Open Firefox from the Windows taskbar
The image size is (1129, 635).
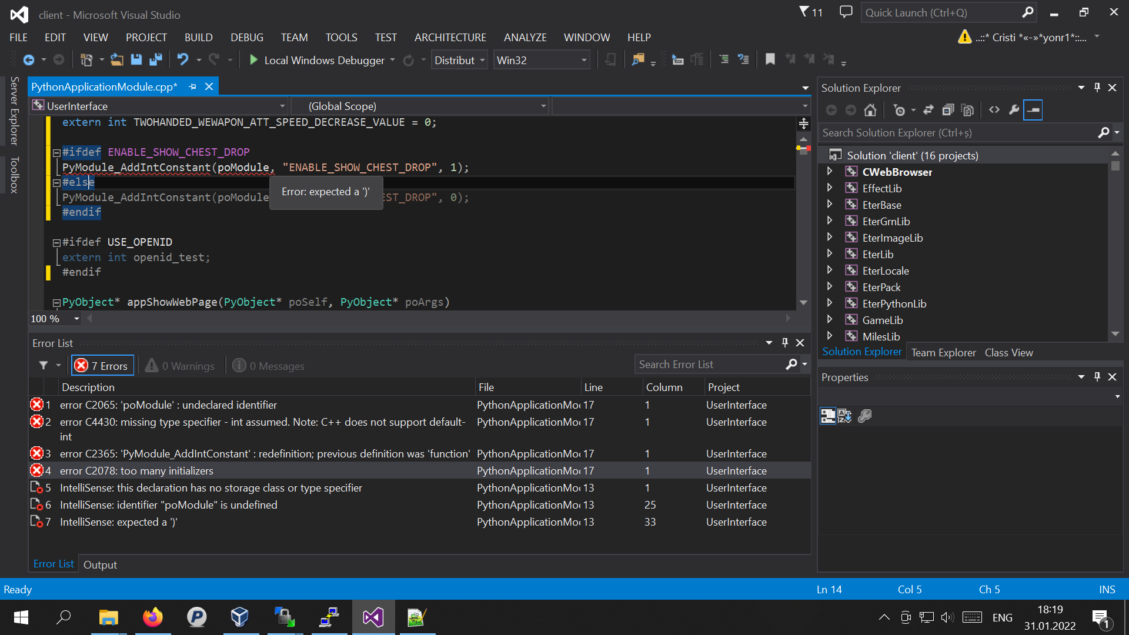click(x=152, y=617)
